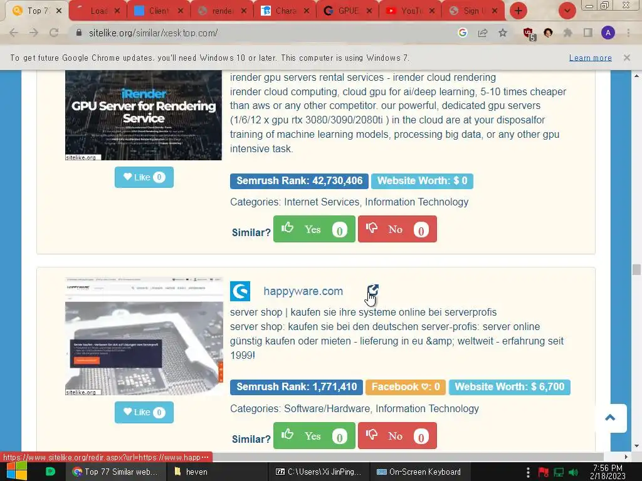Open the extensions puzzle menu
The width and height of the screenshot is (642, 481).
pos(568,33)
